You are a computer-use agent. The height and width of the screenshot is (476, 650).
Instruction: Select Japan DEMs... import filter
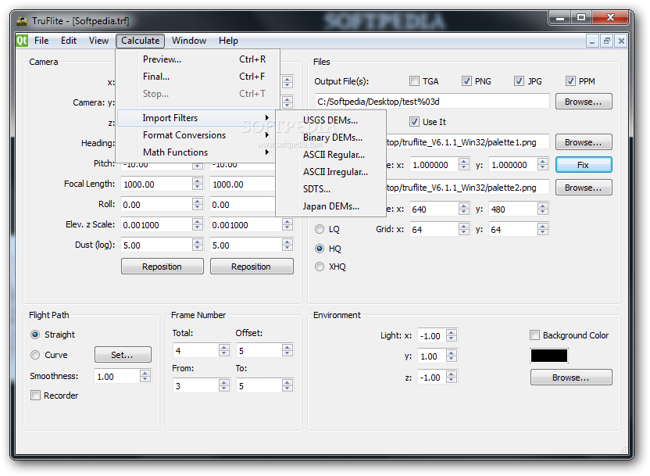tap(330, 206)
